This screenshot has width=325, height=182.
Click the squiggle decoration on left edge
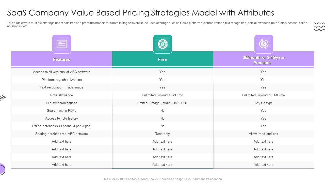(x=3, y=98)
